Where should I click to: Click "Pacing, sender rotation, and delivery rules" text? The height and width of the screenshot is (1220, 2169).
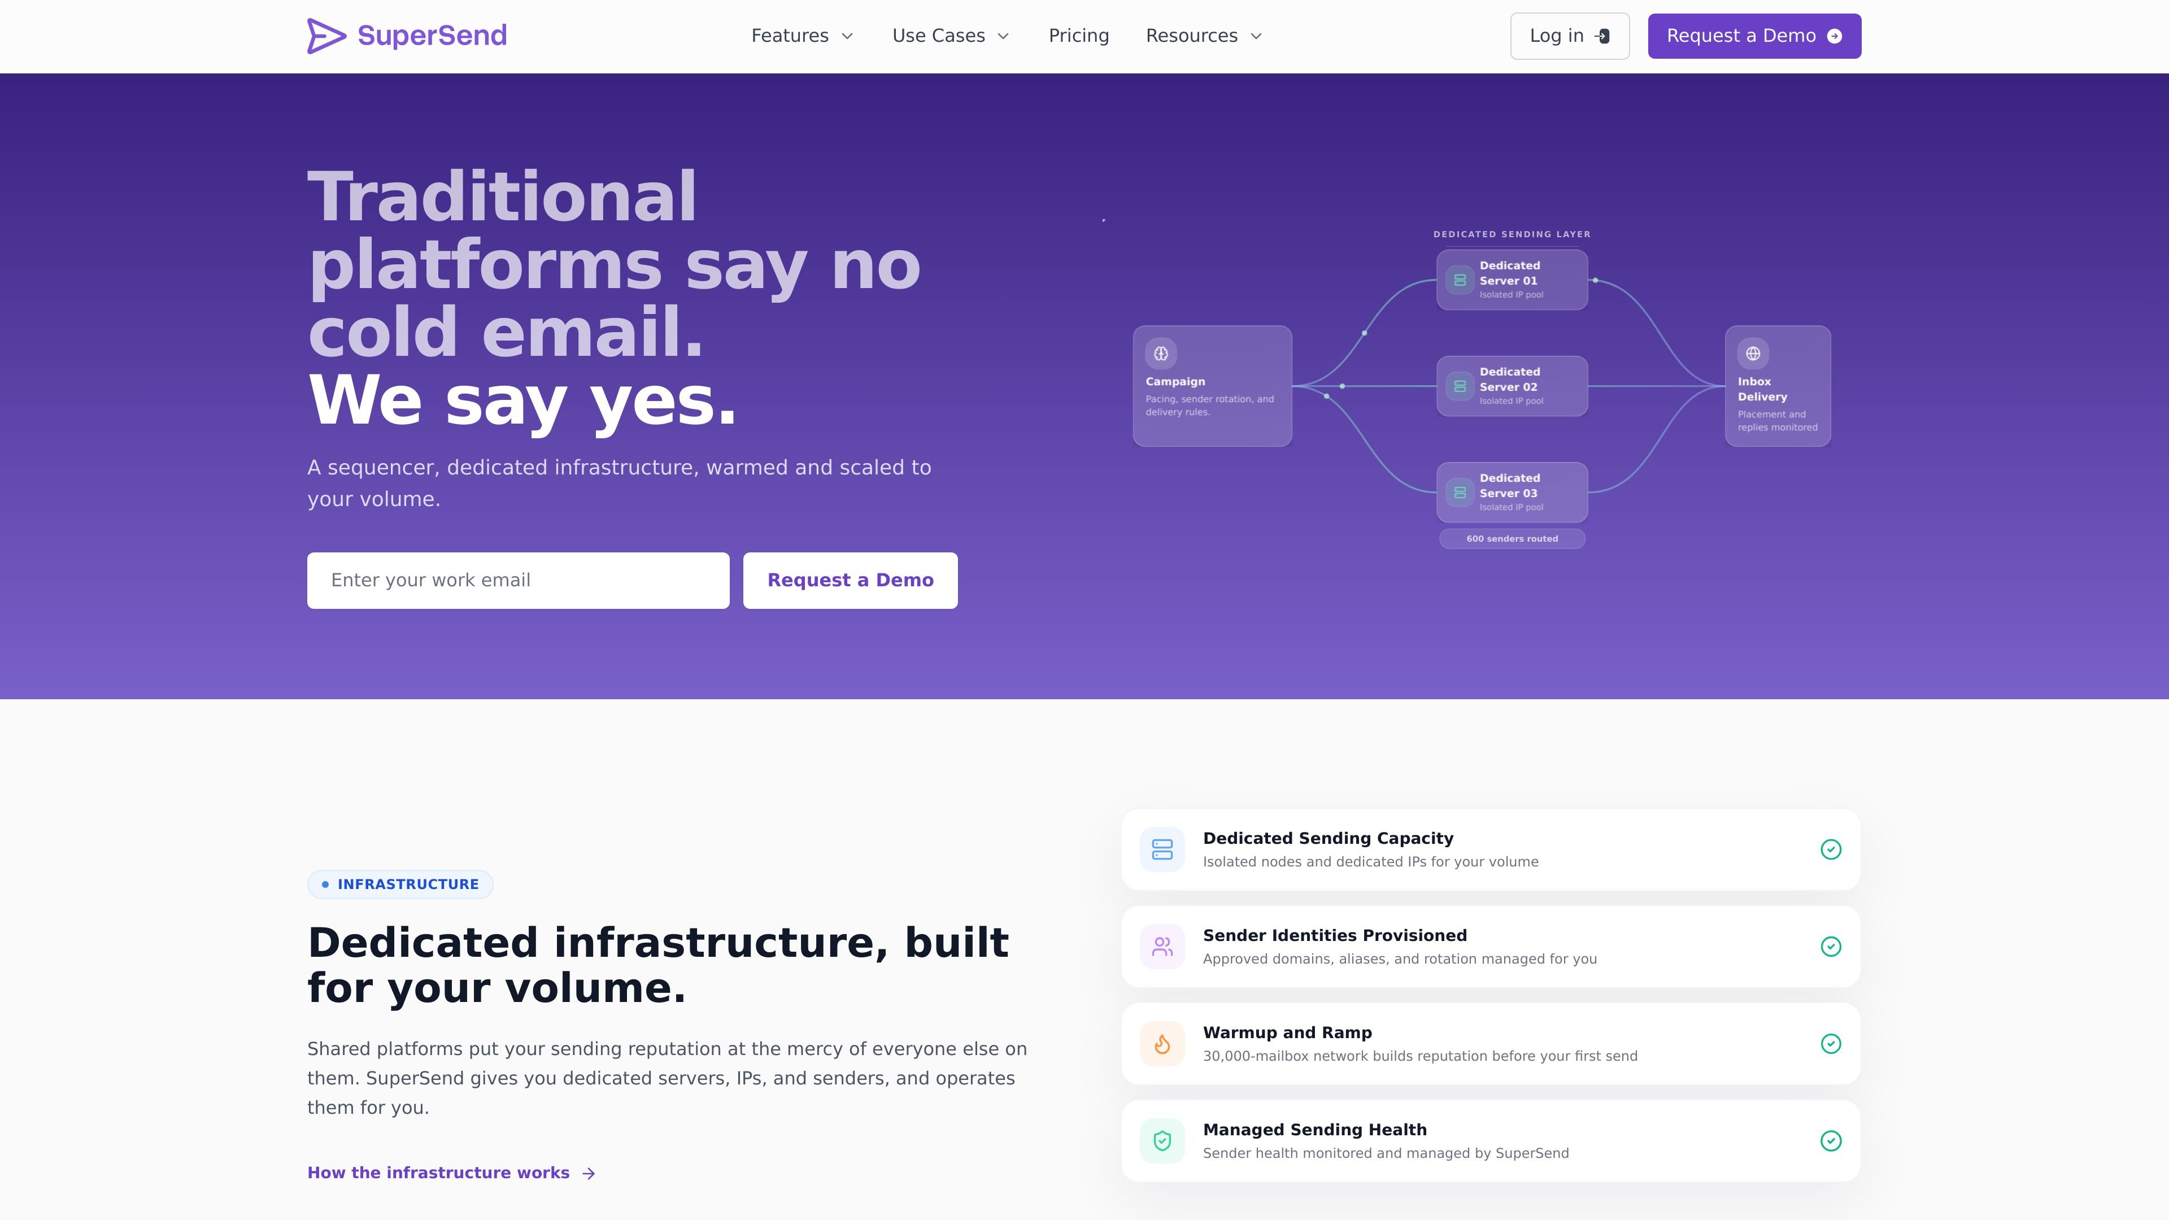(1209, 405)
